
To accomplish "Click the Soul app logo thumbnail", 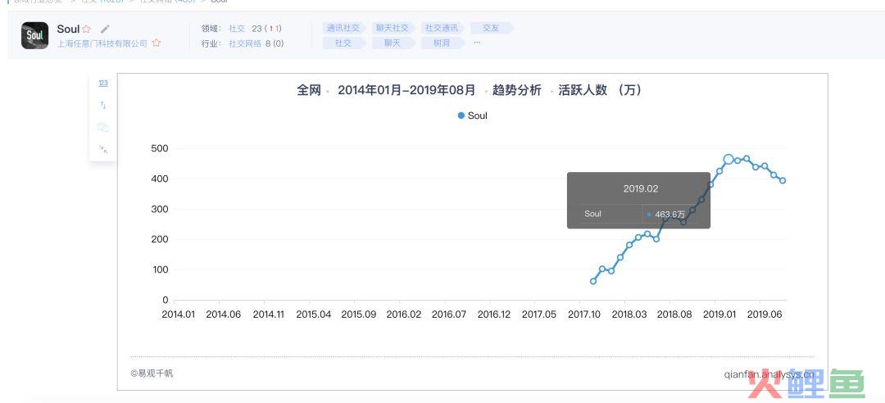I will (x=35, y=35).
